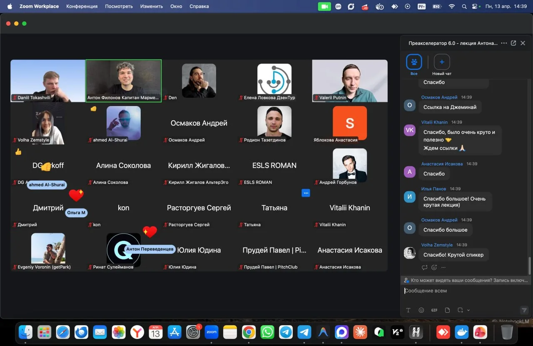Add reaction to Volha Zemstyle's message

pos(434,267)
